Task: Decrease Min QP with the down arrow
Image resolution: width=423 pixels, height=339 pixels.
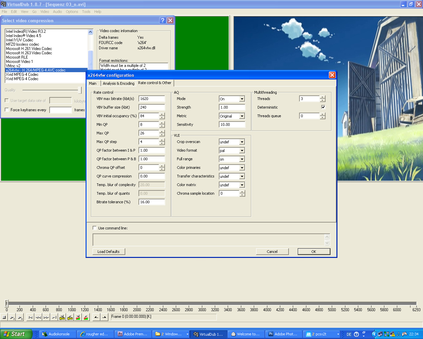Action: [x=162, y=126]
